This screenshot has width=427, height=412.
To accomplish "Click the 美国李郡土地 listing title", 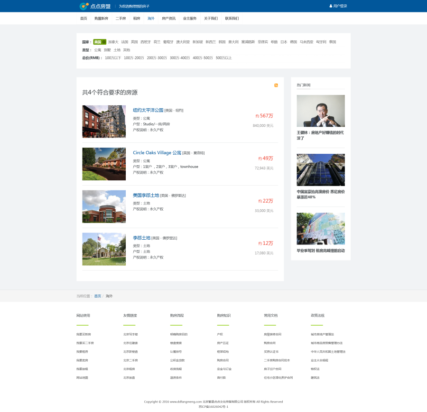I will pyautogui.click(x=146, y=195).
